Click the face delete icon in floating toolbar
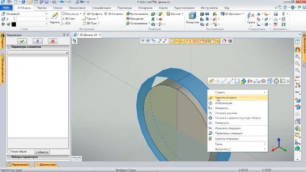 point(250,81)
